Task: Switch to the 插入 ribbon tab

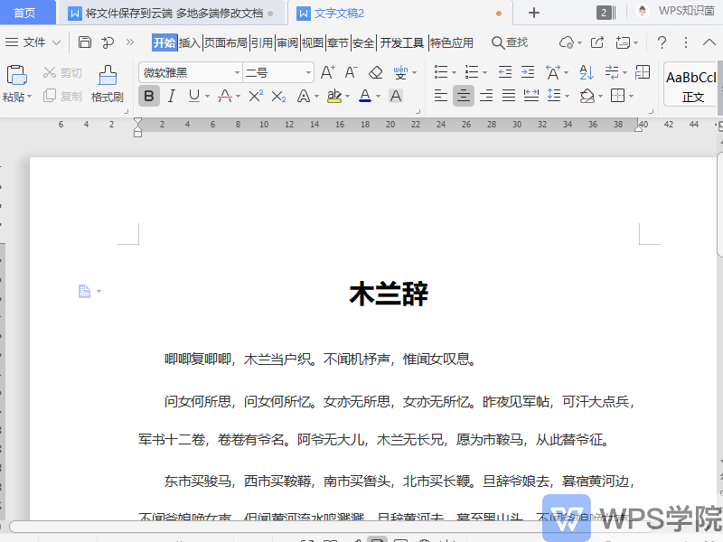Action: (190, 42)
